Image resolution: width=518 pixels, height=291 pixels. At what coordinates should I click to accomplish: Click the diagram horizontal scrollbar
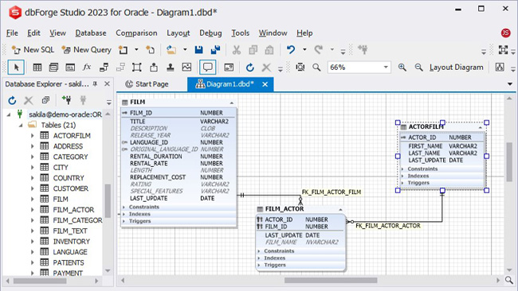coord(331,281)
